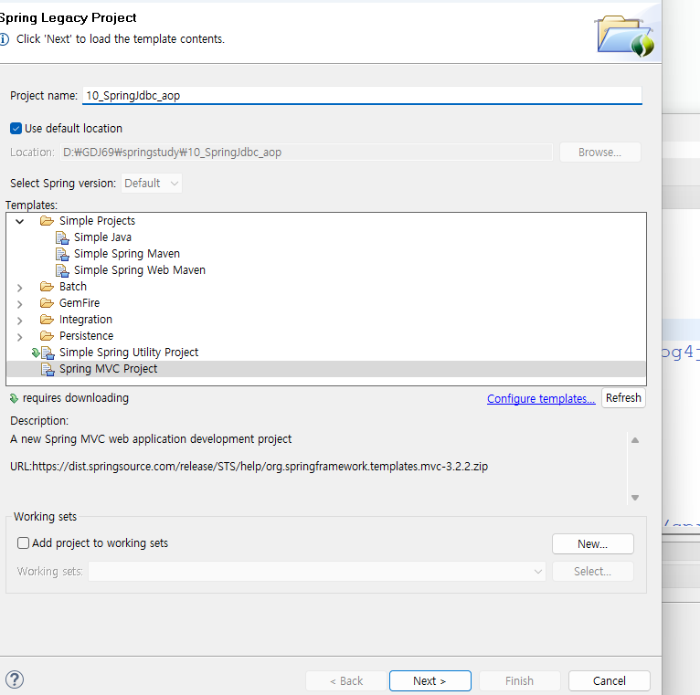This screenshot has width=700, height=695.
Task: Click the Integration folder icon
Action: (47, 320)
